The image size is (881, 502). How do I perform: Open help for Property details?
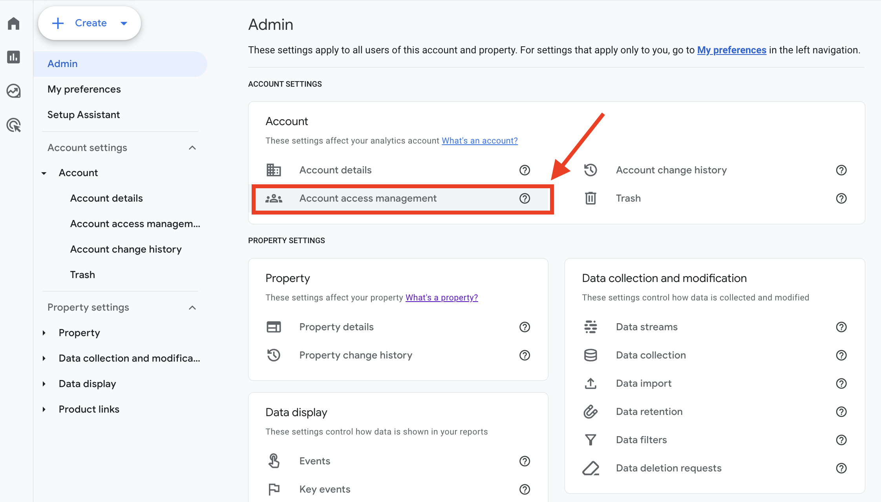coord(525,327)
